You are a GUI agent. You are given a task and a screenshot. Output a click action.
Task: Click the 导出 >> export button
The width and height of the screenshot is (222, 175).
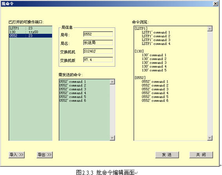45,155
